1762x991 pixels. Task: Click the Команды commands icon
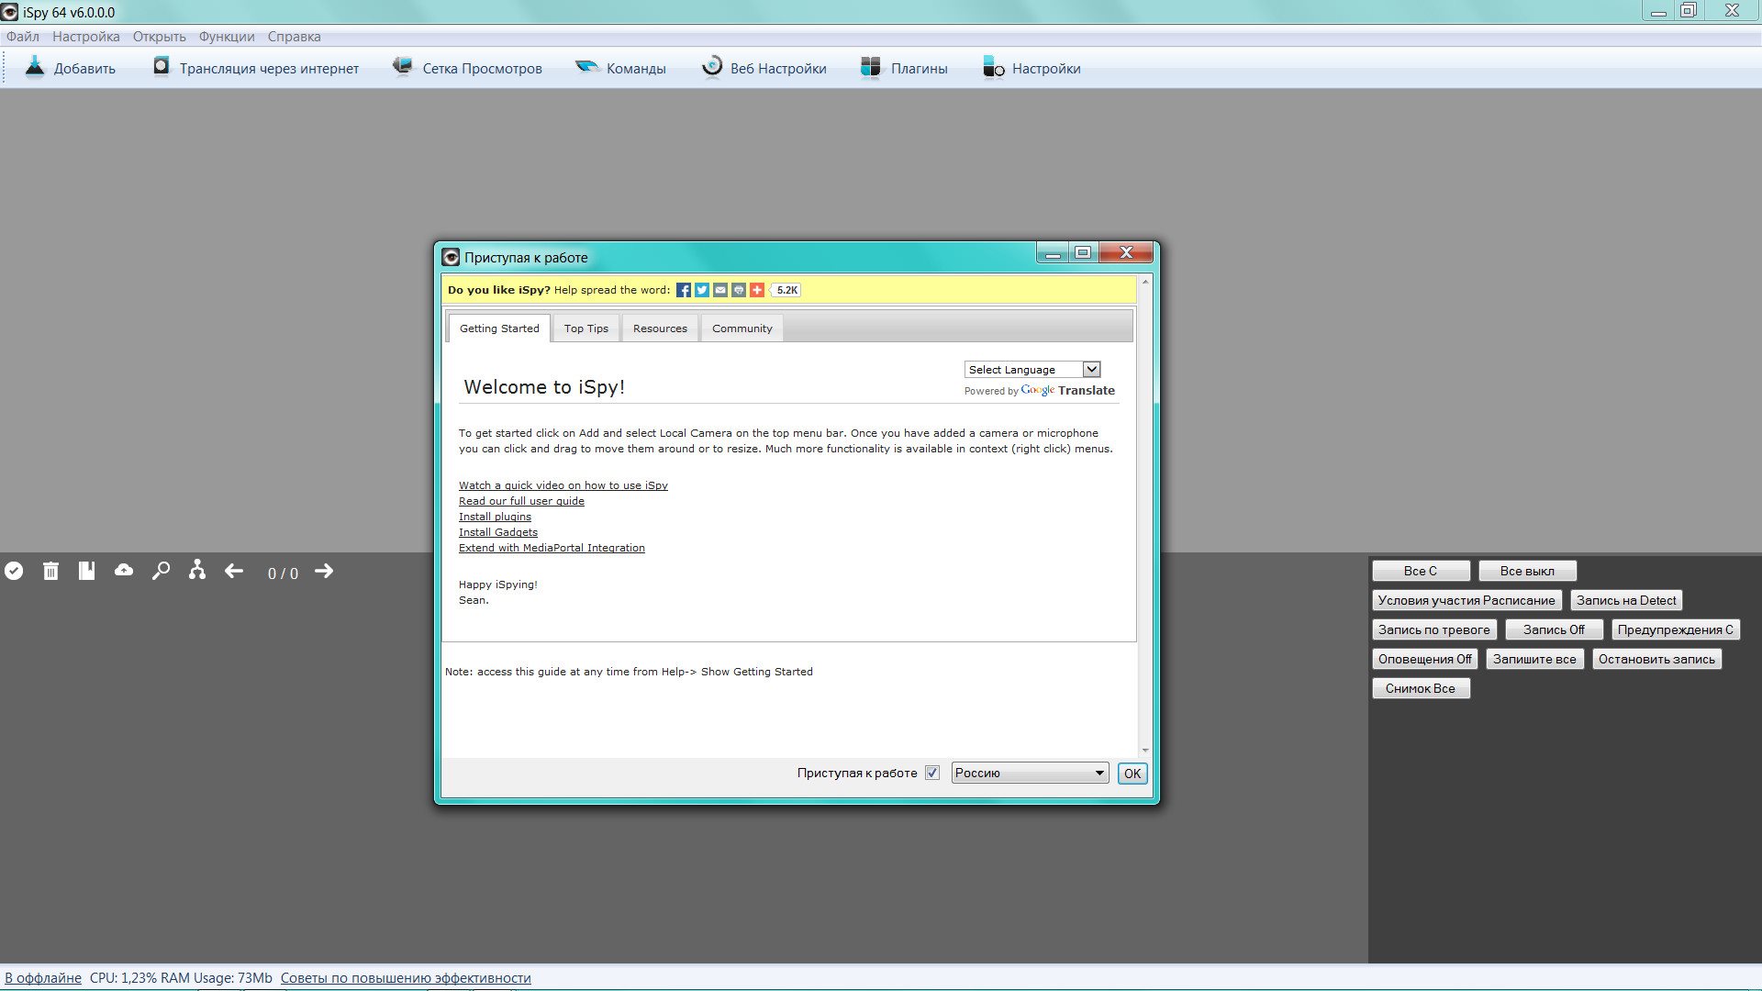click(x=584, y=69)
